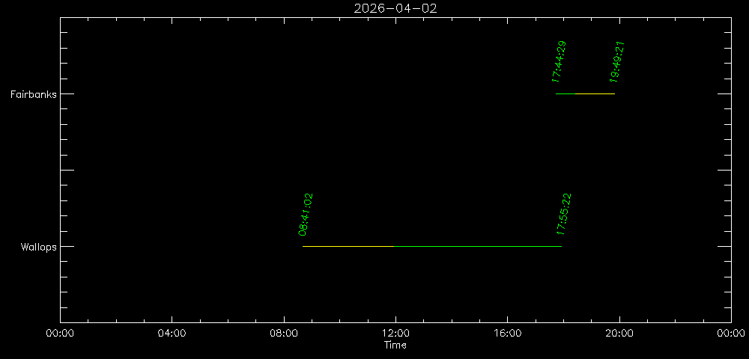Click the green 08:41:02 timestamp
Image resolution: width=749 pixels, height=359 pixels.
pos(306,215)
